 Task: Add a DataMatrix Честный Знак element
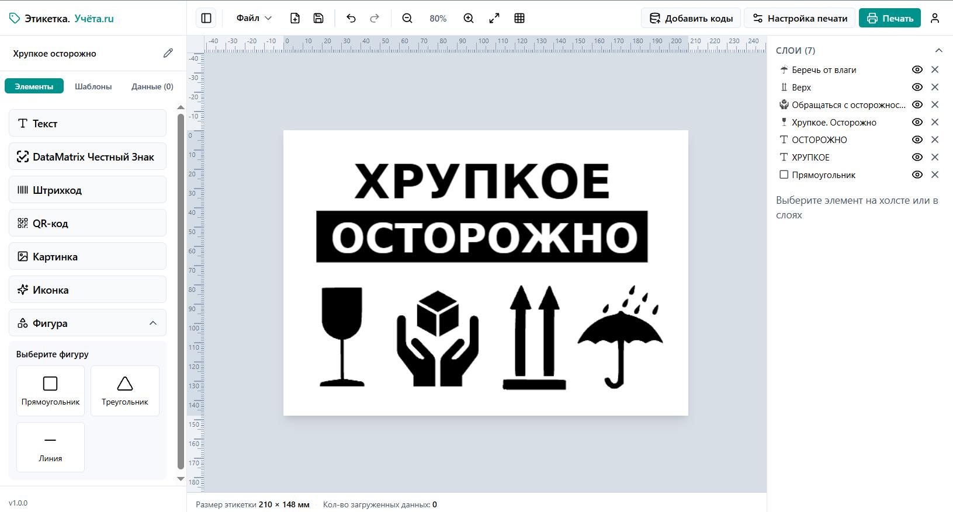[x=88, y=156]
